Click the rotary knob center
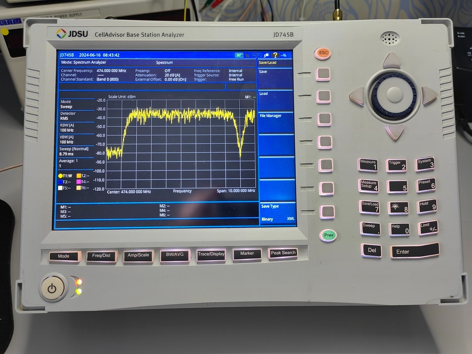Viewport: 472px width, 354px height. (x=394, y=95)
